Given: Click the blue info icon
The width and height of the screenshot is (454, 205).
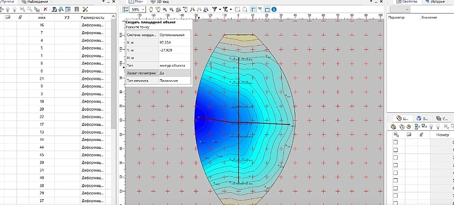Looking at the screenshot, I should (274, 9).
